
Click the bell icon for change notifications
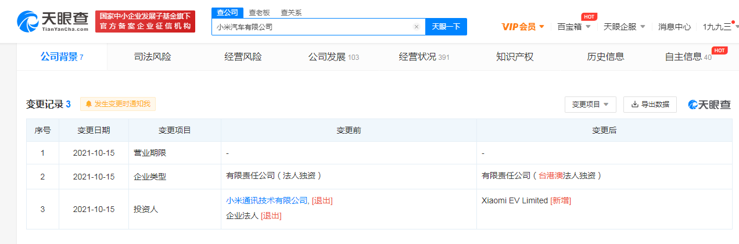[x=89, y=104]
